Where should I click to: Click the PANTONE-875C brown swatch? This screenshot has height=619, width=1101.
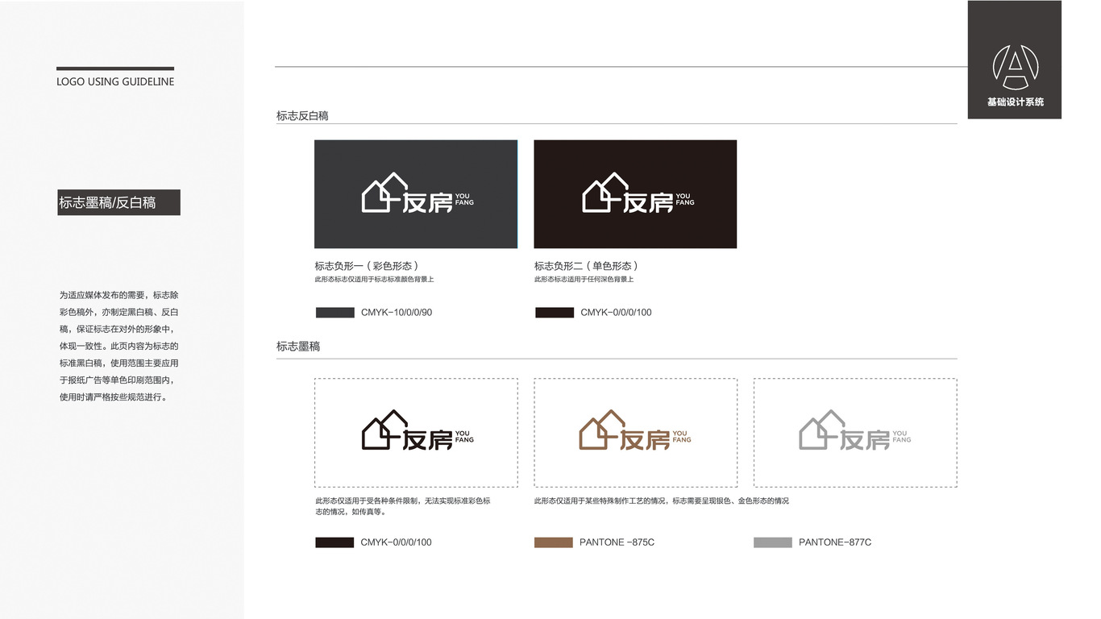coord(554,542)
